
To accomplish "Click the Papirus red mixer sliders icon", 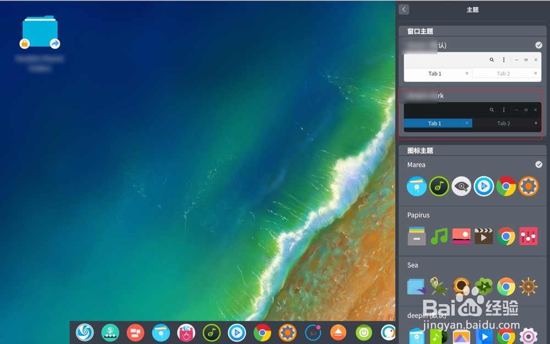I will pyautogui.click(x=529, y=236).
